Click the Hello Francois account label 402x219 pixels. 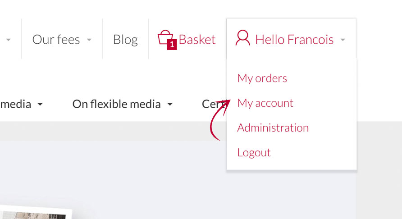coord(294,40)
